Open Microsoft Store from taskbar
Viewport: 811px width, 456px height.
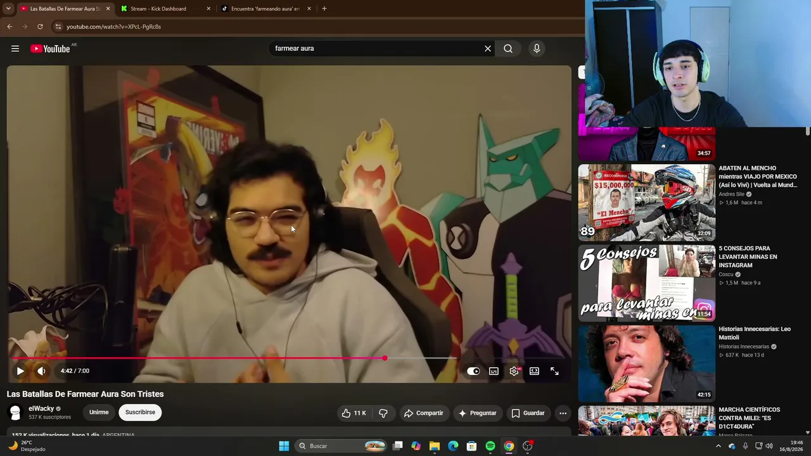click(x=471, y=446)
